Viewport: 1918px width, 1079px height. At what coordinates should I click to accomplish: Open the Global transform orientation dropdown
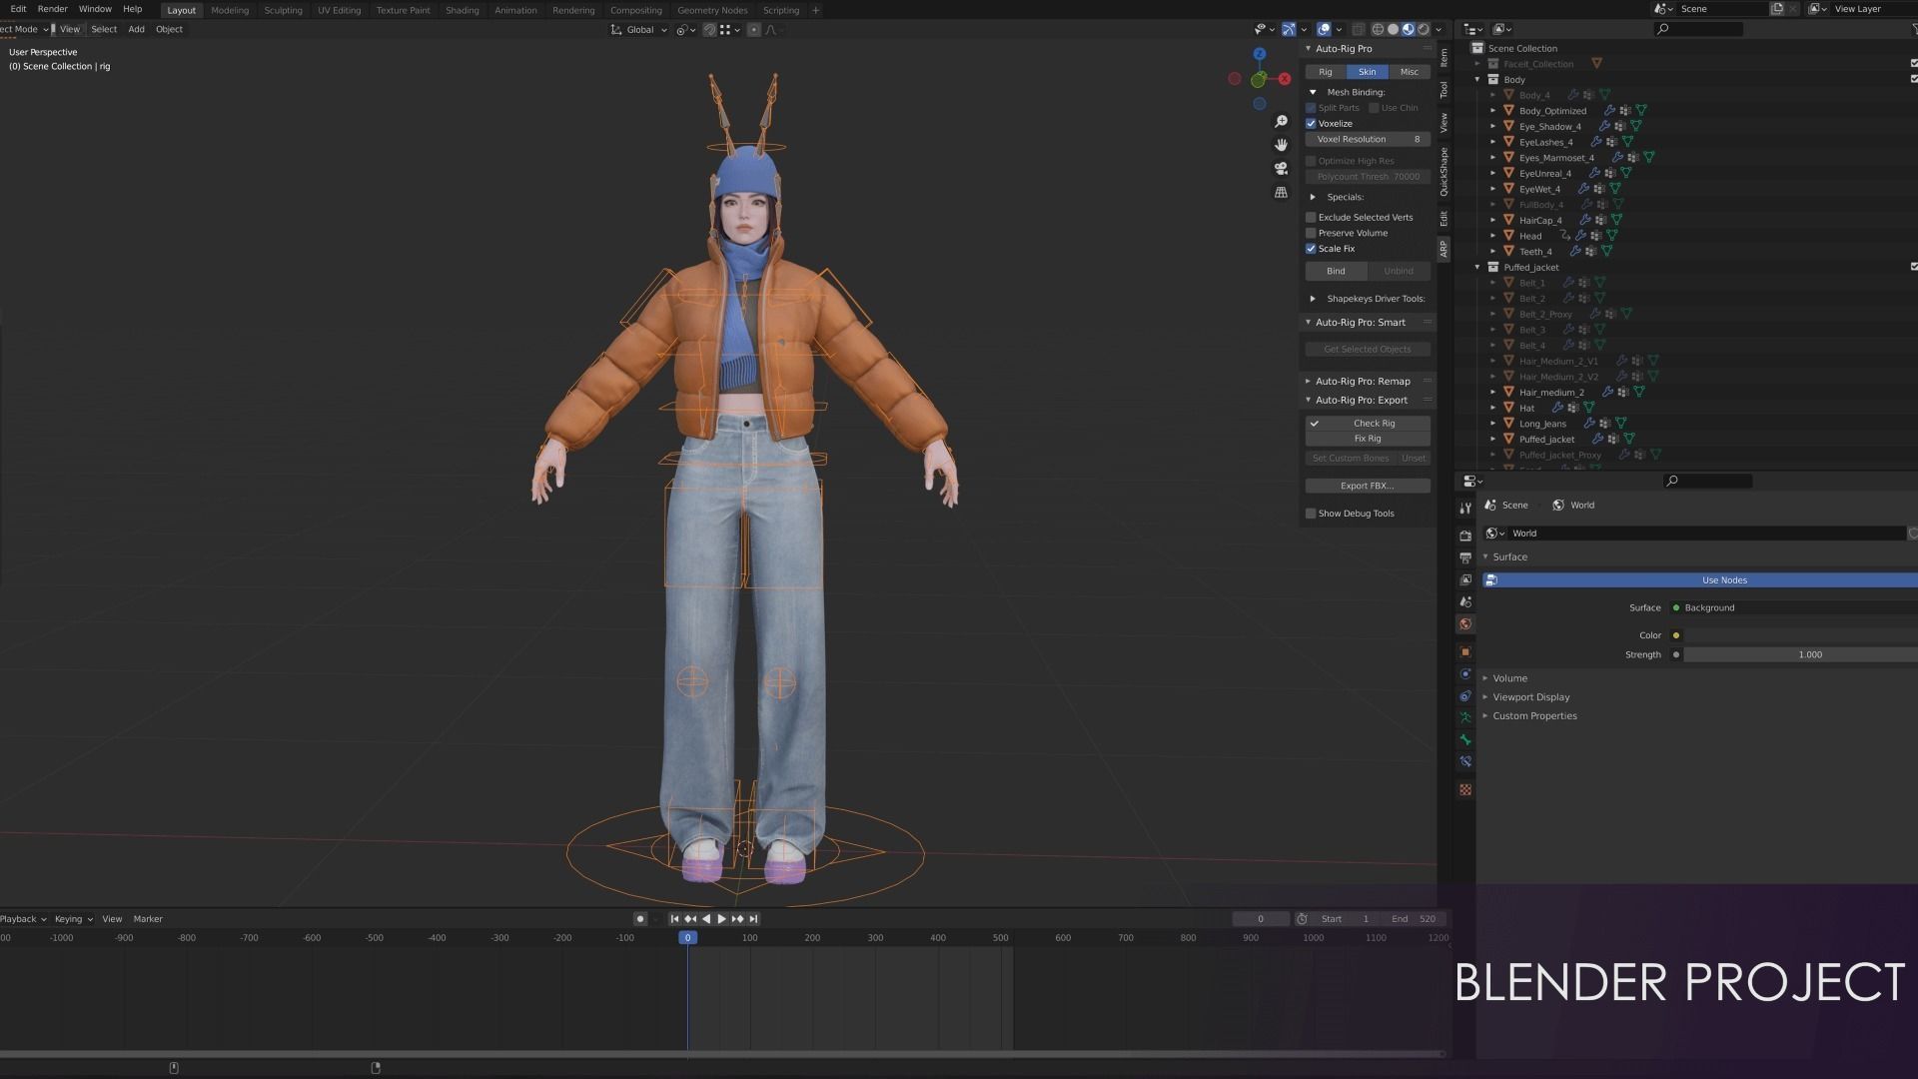[x=639, y=30]
